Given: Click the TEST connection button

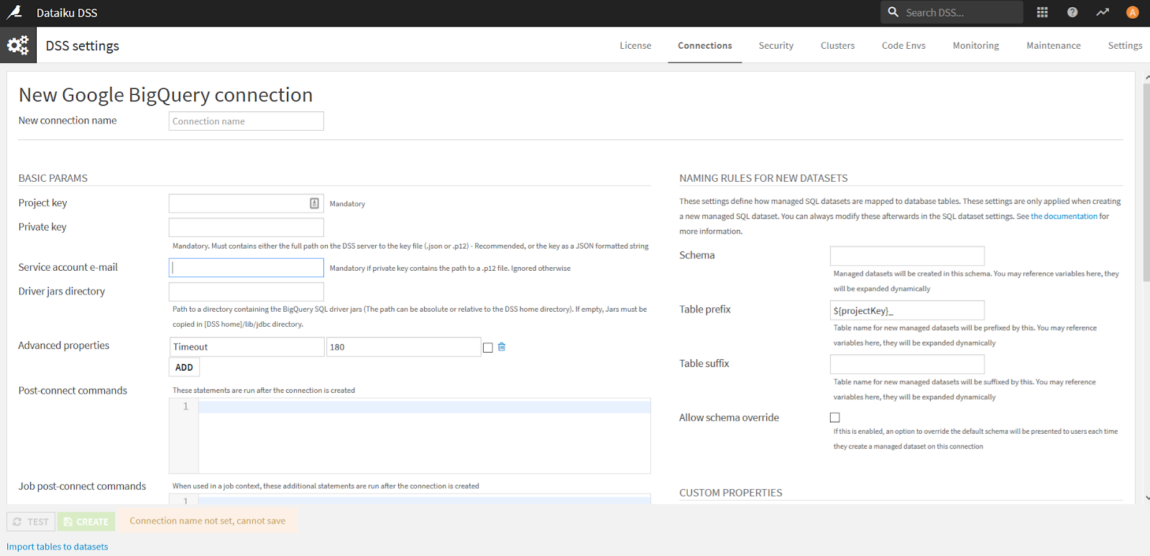Looking at the screenshot, I should [31, 522].
